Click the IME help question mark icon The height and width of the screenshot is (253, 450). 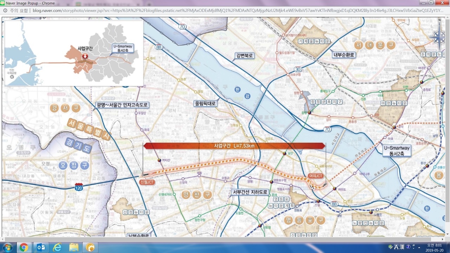point(408,247)
